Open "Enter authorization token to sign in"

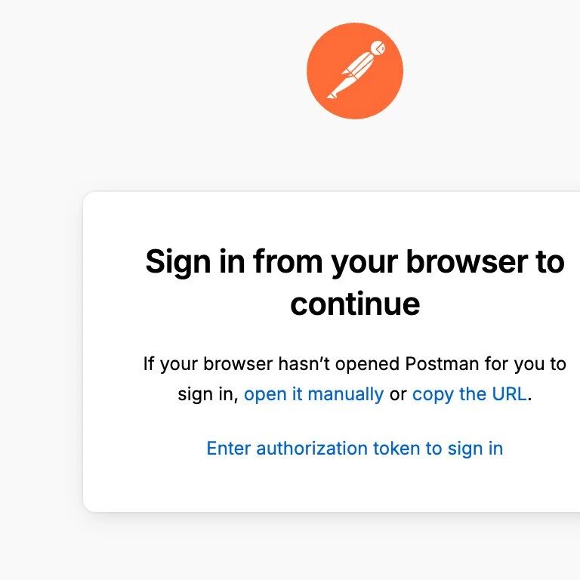[x=355, y=448]
